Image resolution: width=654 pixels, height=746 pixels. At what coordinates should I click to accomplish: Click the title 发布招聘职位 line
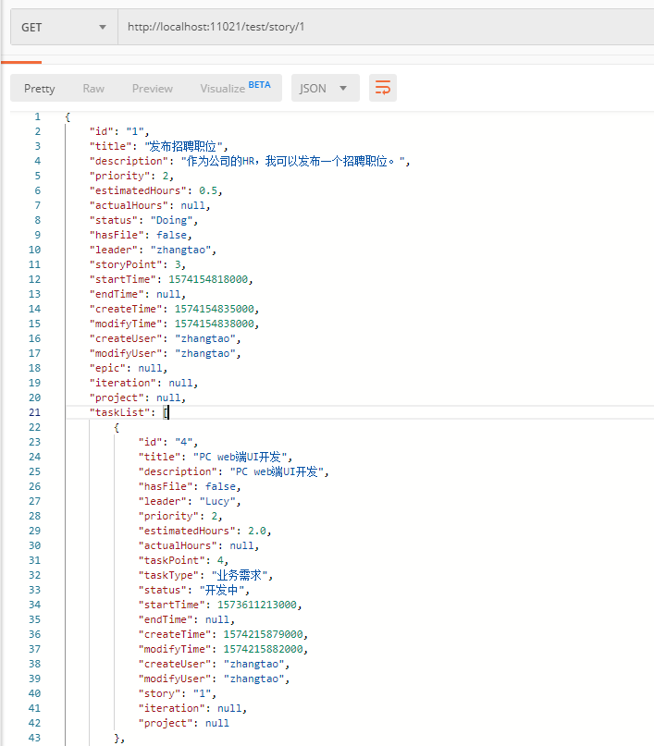click(x=159, y=146)
